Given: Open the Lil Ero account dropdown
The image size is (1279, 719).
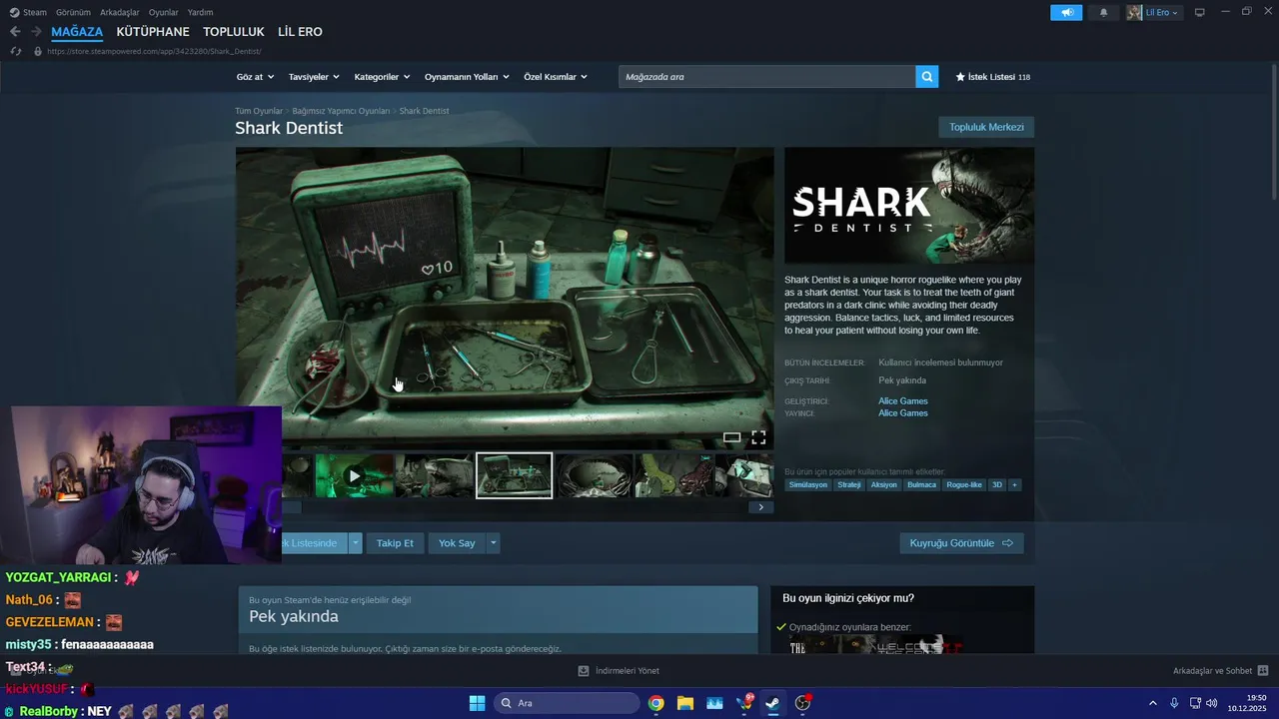Looking at the screenshot, I should coord(1154,12).
